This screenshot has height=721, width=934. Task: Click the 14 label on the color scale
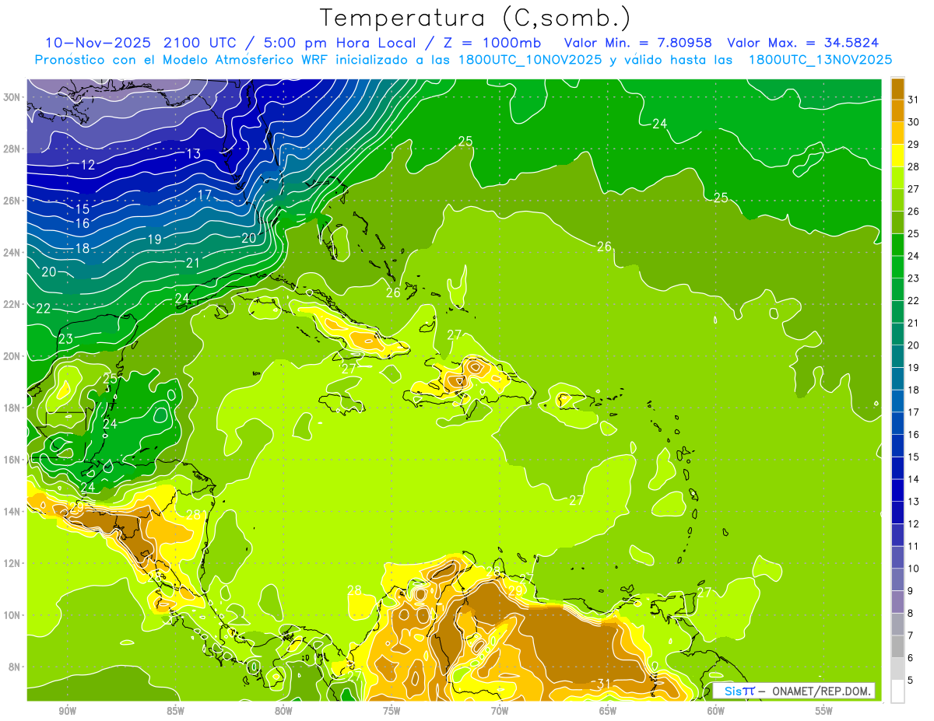coord(914,479)
